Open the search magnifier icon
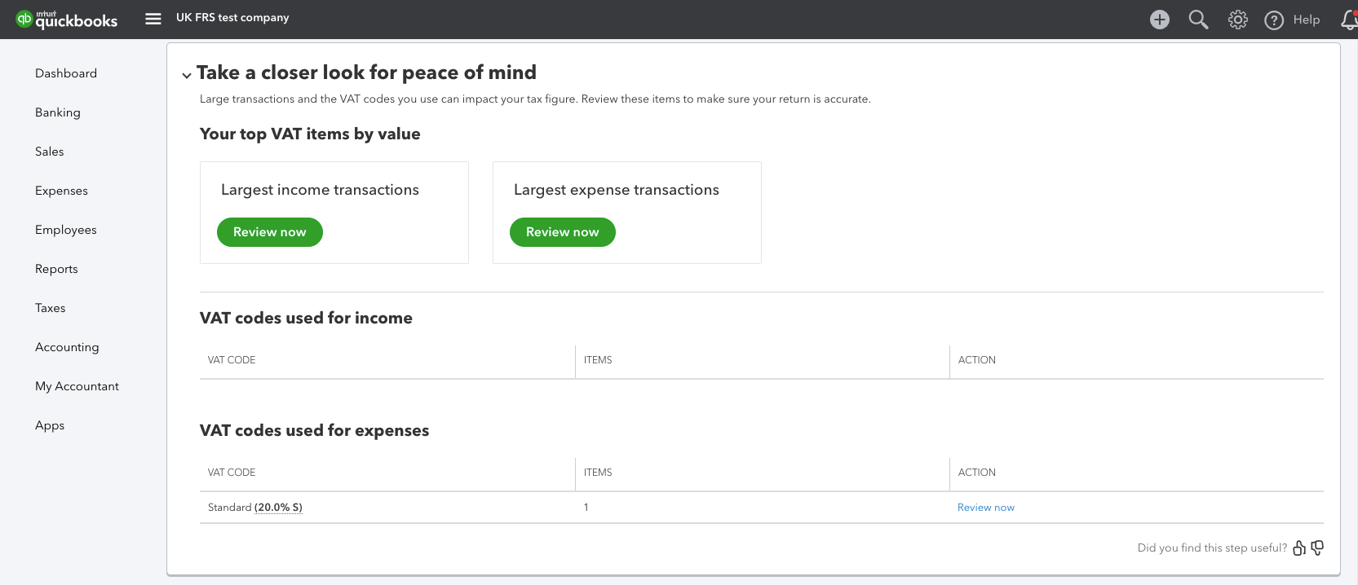The image size is (1358, 585). 1198,20
